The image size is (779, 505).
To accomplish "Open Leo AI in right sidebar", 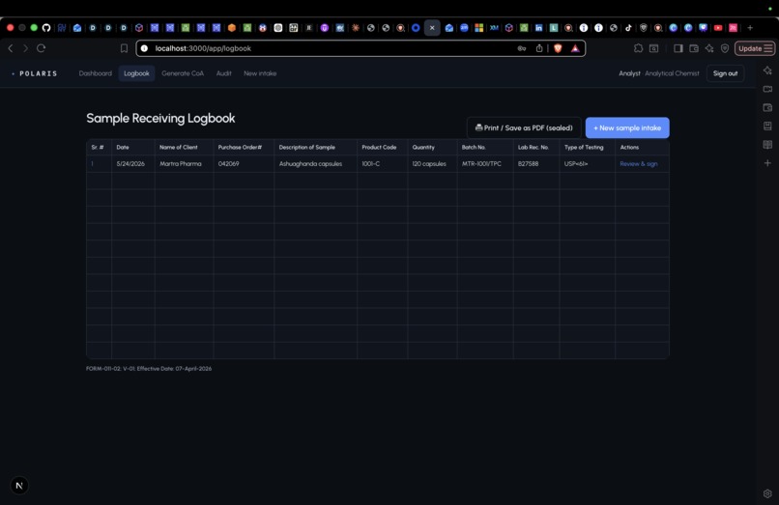I will click(767, 70).
